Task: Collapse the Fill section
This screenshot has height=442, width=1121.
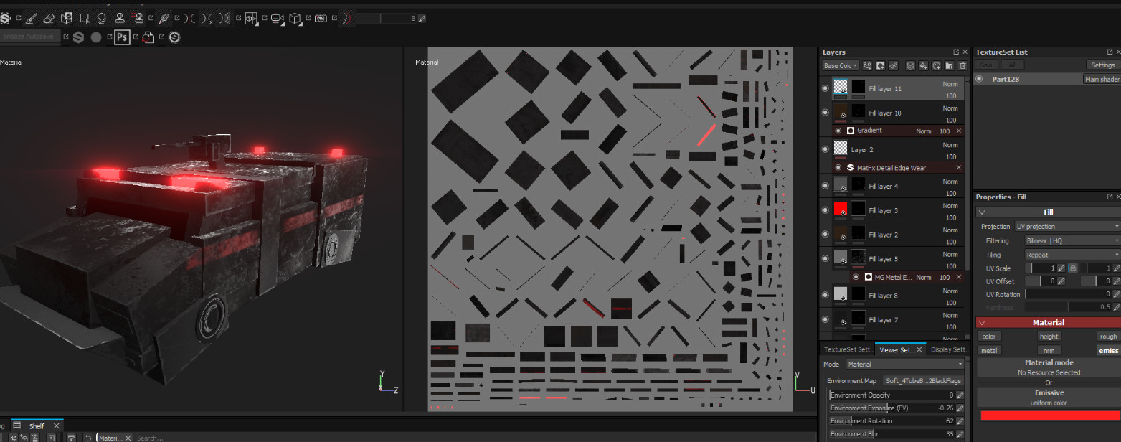Action: 982,212
